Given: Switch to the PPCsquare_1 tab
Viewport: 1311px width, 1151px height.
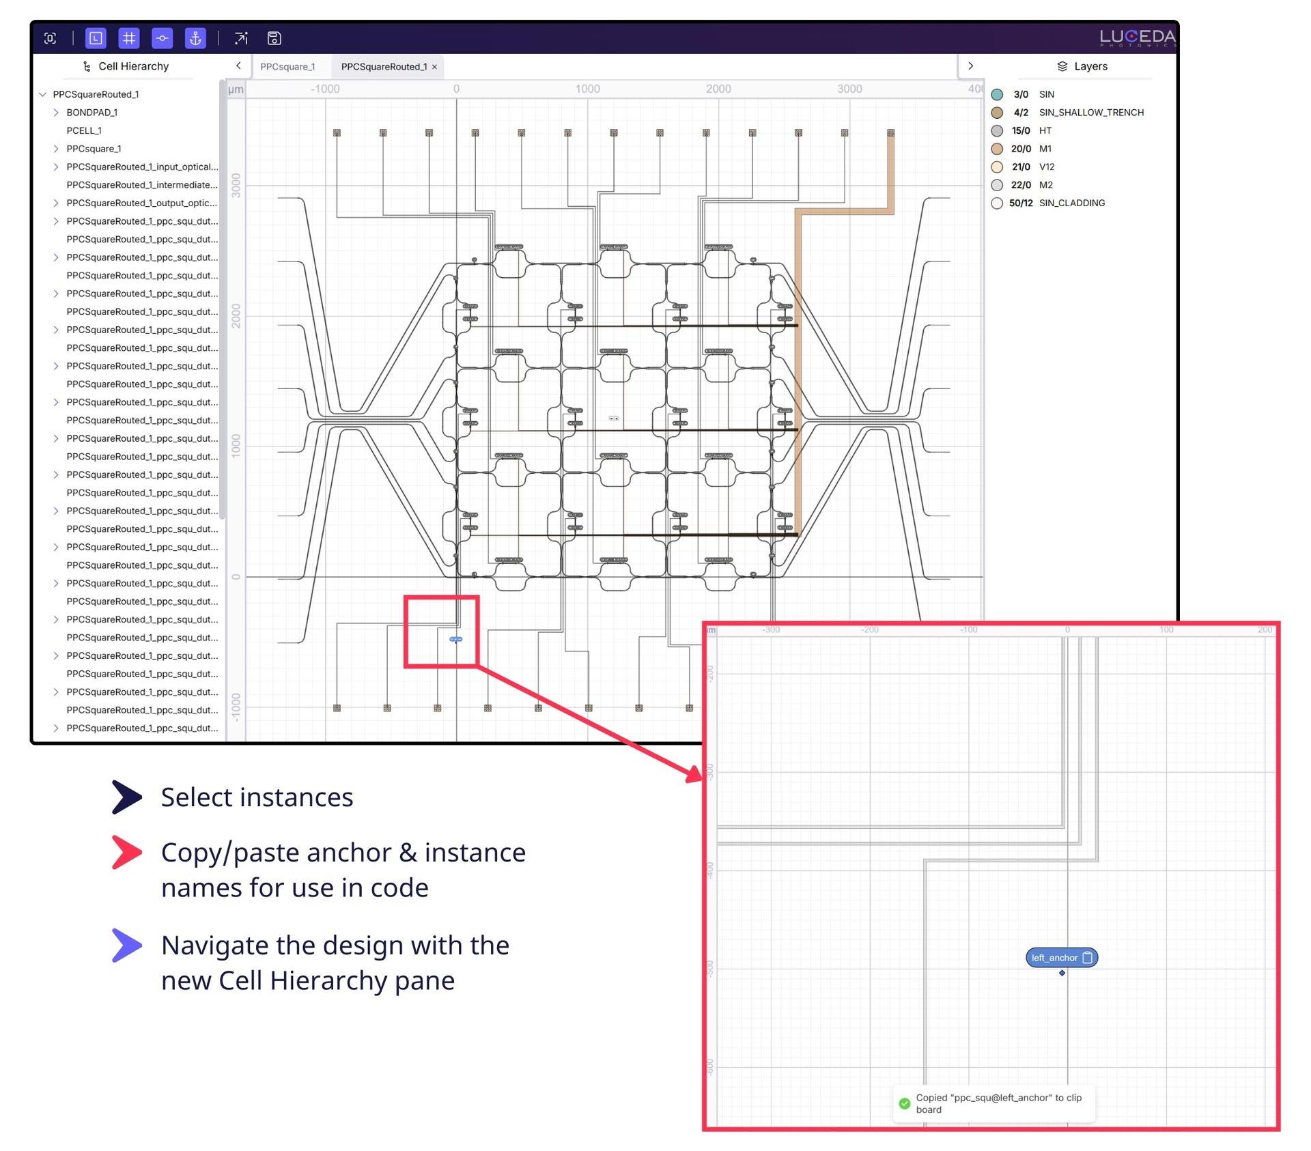Looking at the screenshot, I should pos(287,67).
